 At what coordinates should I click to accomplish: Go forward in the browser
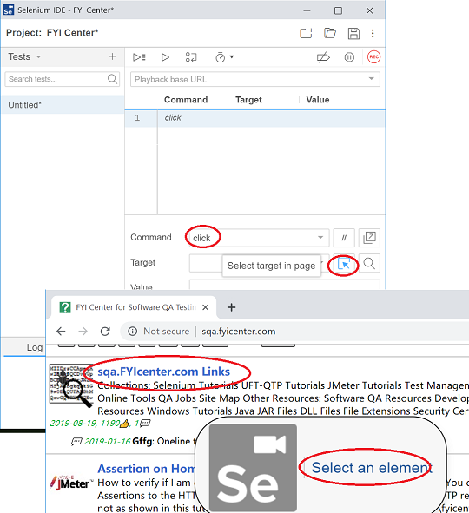83,332
